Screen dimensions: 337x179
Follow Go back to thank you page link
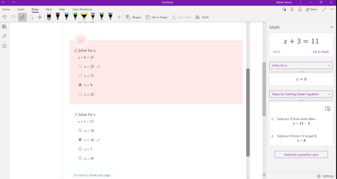tap(92, 175)
